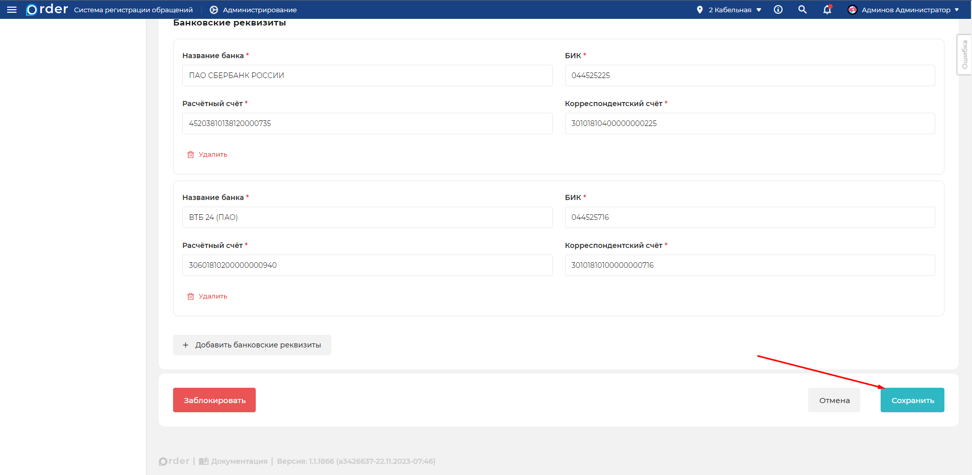Viewport: 972px width, 475px height.
Task: Click the Отмена button
Action: pos(834,401)
